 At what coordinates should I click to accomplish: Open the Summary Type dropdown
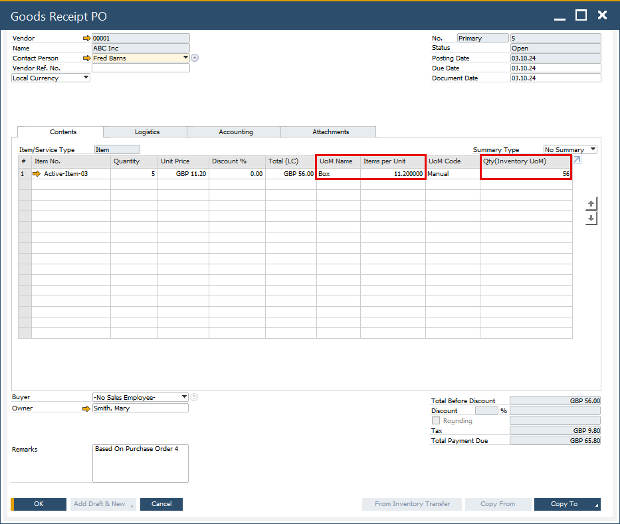point(592,150)
